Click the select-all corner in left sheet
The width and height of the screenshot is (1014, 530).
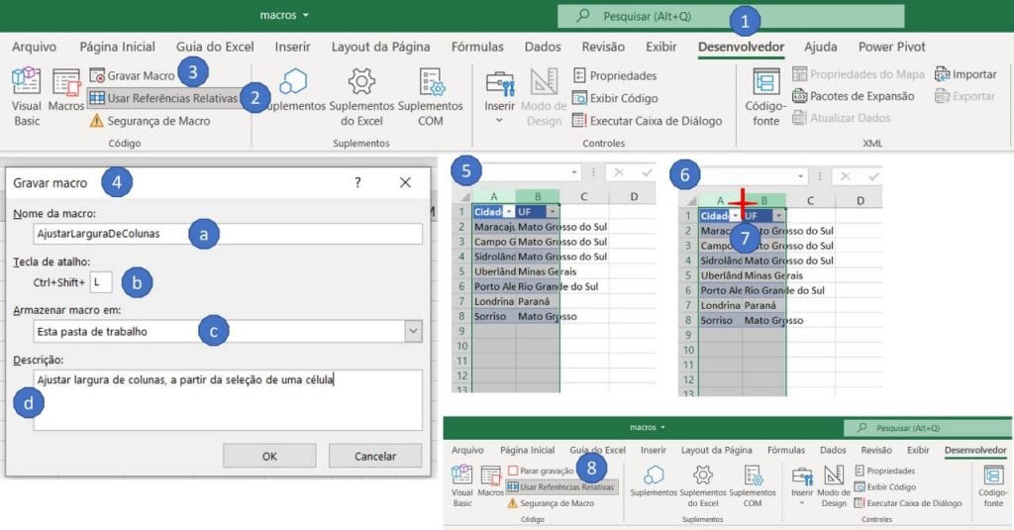[x=464, y=197]
